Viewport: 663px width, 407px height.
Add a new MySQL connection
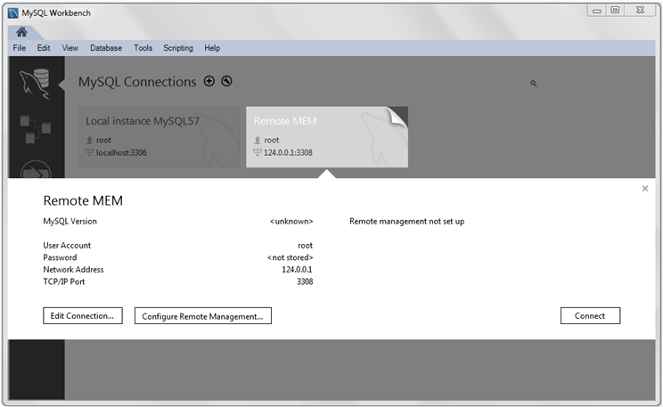[x=209, y=81]
